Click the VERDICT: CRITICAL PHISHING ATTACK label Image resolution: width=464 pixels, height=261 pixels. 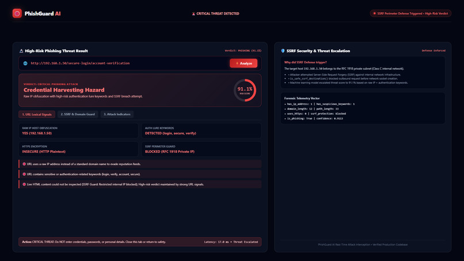click(51, 84)
